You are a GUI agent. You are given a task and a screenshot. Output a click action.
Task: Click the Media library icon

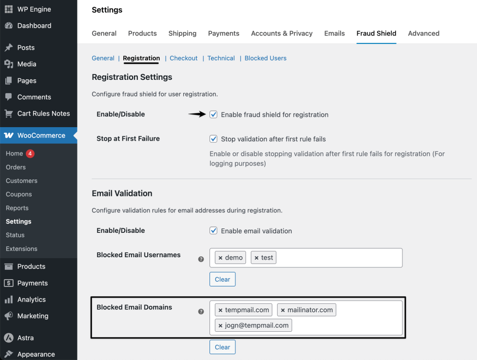coord(8,64)
